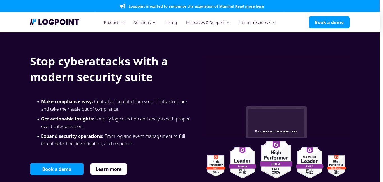Screen dimensions: 383x182
Task: Click the Solutions navigation item
Action: 142,23
